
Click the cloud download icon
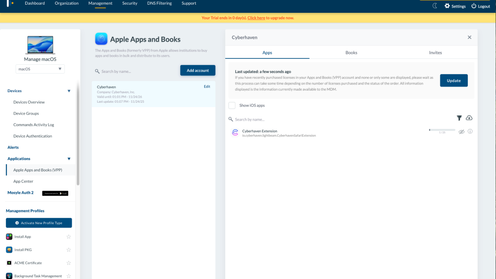[x=469, y=118]
